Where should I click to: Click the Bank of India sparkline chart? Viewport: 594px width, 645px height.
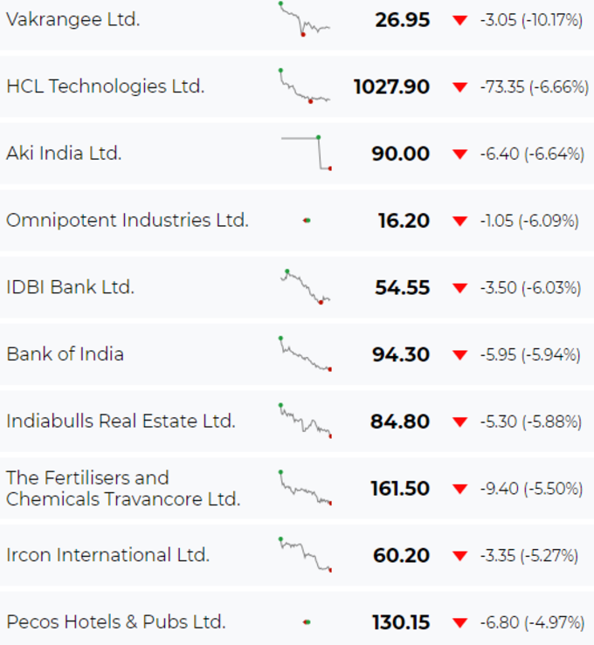(305, 353)
